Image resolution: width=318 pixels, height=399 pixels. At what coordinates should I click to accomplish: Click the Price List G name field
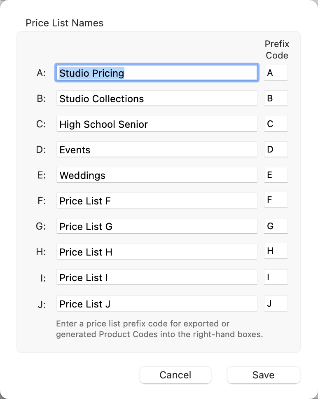(157, 226)
